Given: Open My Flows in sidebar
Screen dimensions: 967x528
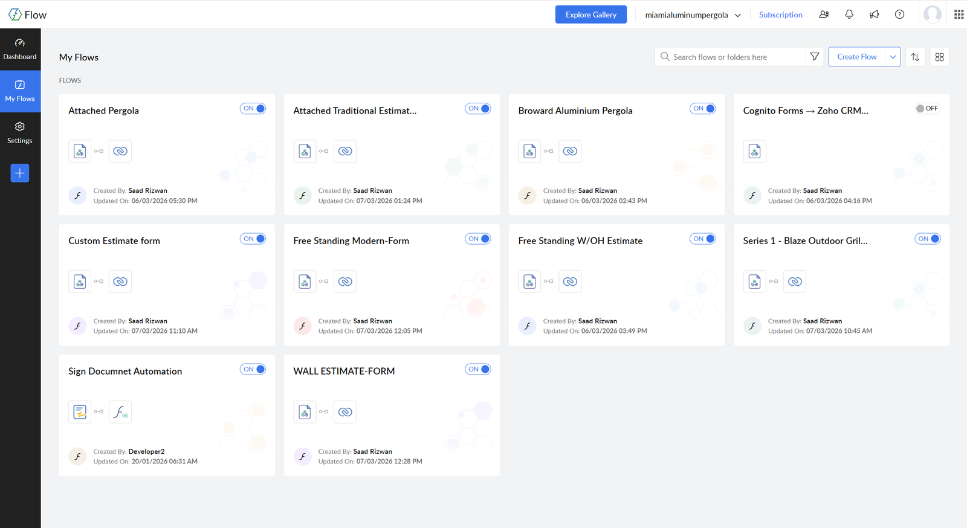Looking at the screenshot, I should pos(20,91).
